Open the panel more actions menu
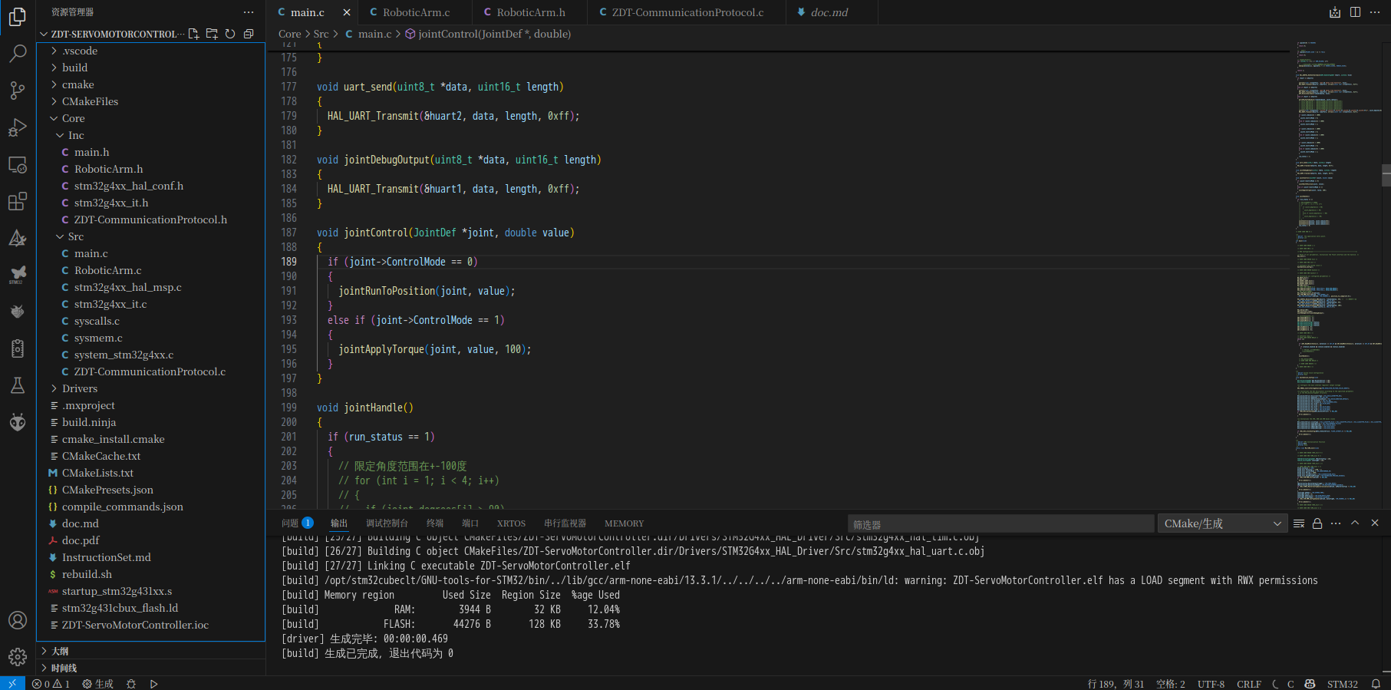1391x690 pixels. [1336, 523]
